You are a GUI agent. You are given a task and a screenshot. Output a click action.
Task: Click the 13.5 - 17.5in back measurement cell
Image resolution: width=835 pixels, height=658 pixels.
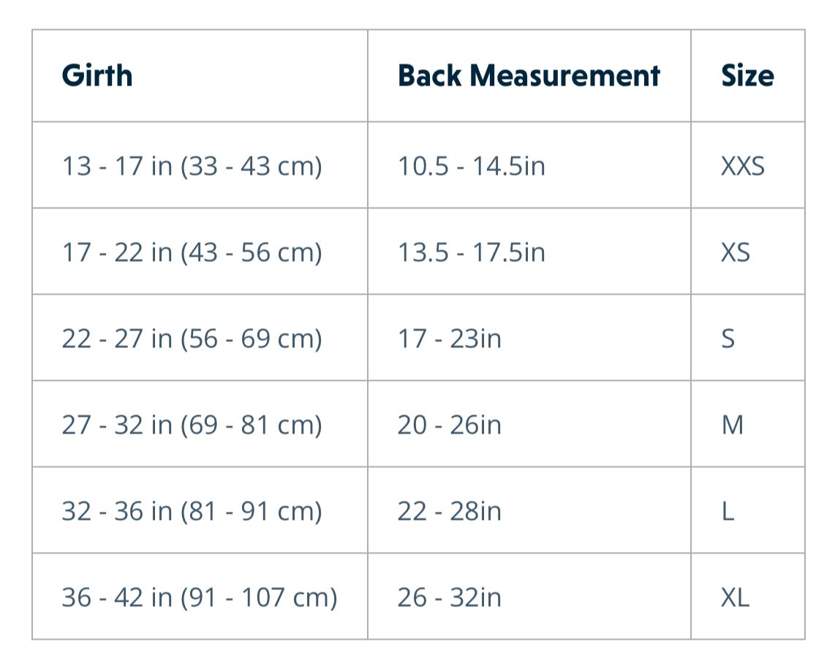[472, 252]
